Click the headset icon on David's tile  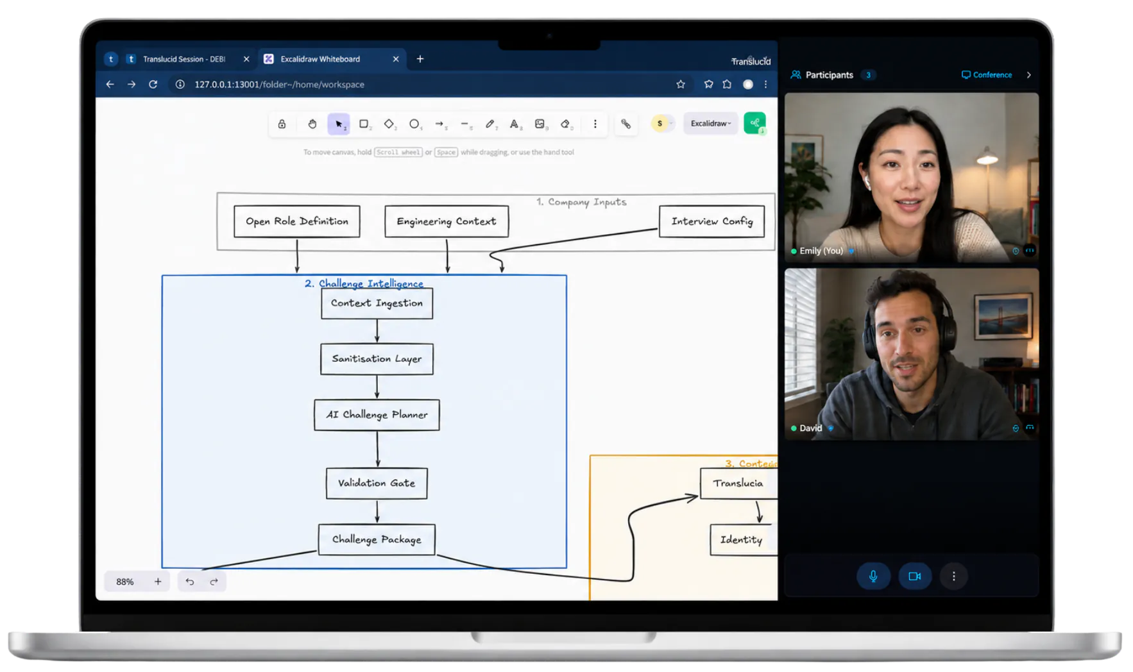1030,428
